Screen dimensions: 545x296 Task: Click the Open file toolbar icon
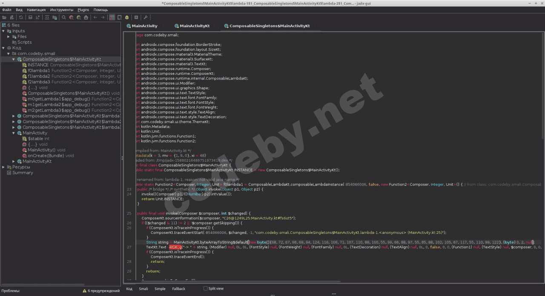point(4,17)
